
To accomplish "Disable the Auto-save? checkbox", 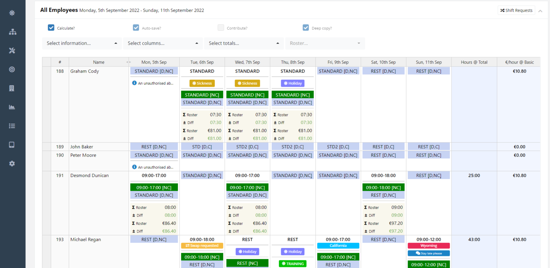I will pyautogui.click(x=136, y=27).
